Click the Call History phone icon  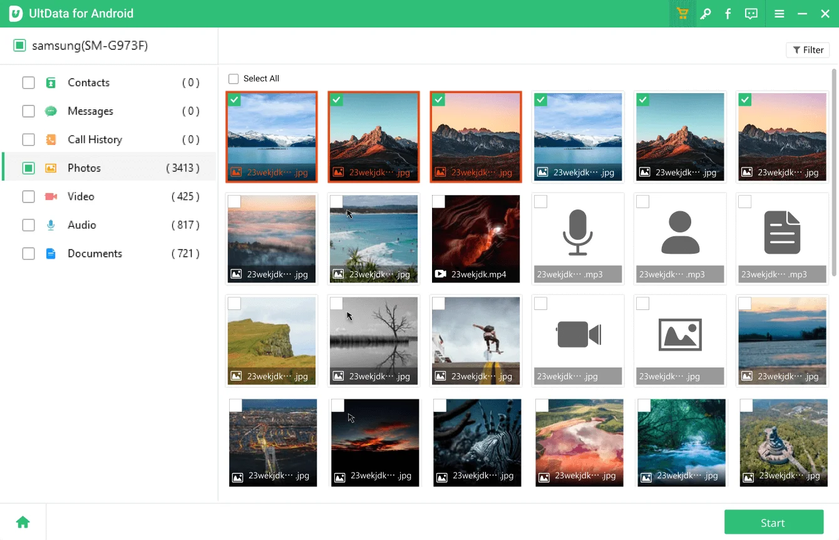click(x=51, y=139)
